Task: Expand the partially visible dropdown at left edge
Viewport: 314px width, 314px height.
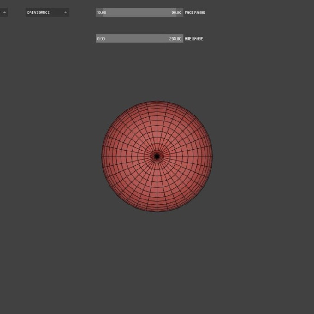Action: 4,12
